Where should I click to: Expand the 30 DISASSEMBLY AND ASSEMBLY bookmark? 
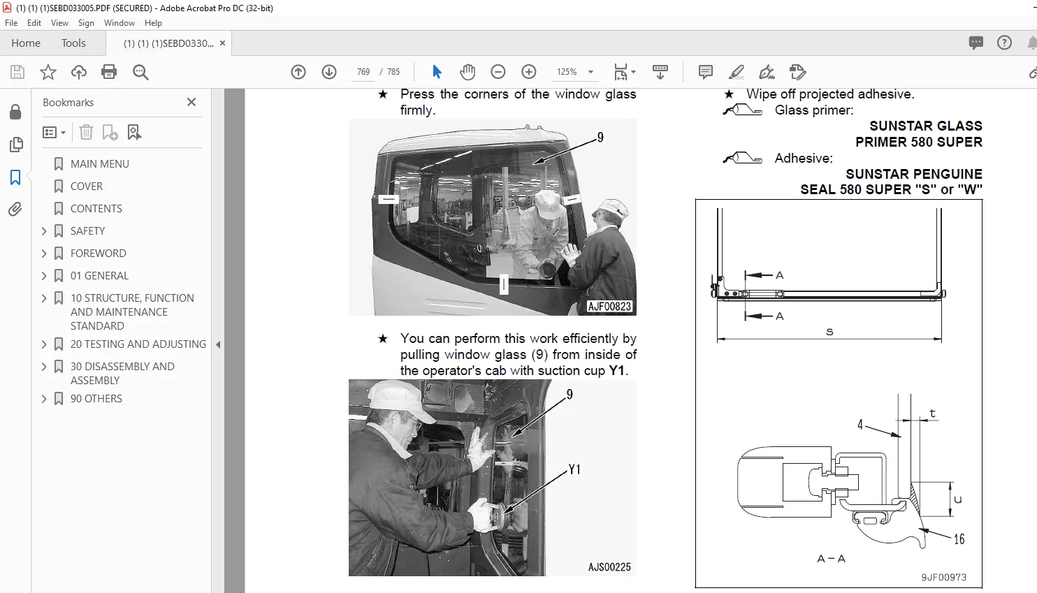44,367
